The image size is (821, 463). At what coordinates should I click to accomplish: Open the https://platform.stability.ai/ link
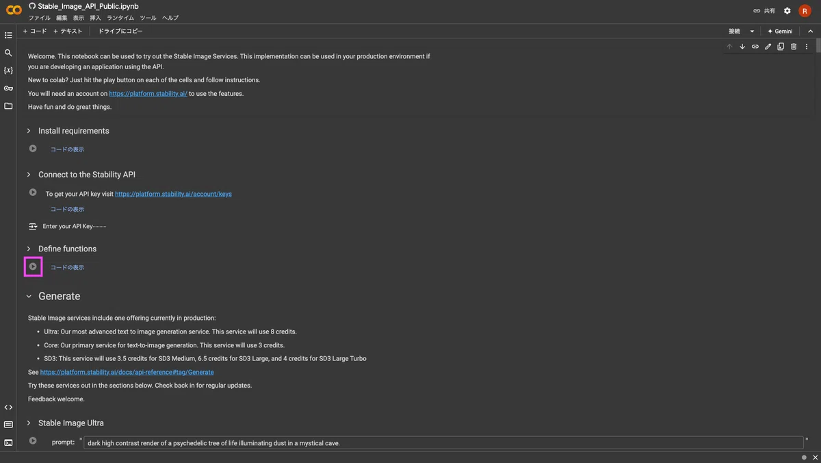coord(148,94)
